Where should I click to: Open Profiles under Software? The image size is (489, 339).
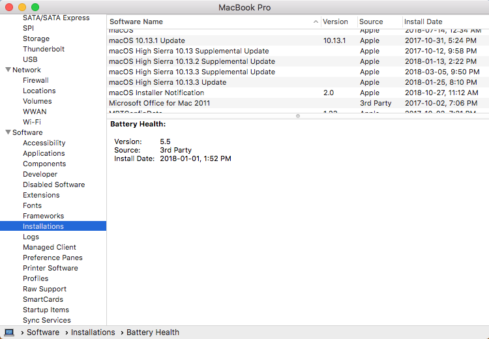pyautogui.click(x=36, y=278)
